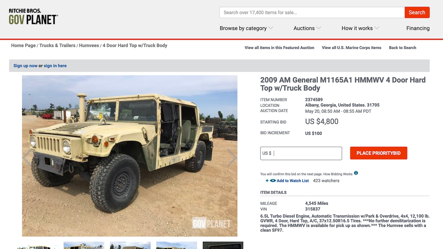
Task: Show previous vehicle photo with left arrow
Action: [27, 158]
